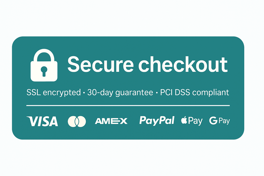The image size is (264, 176).
Task: Click the word "Pay" in Apple Pay
Action: (x=196, y=121)
